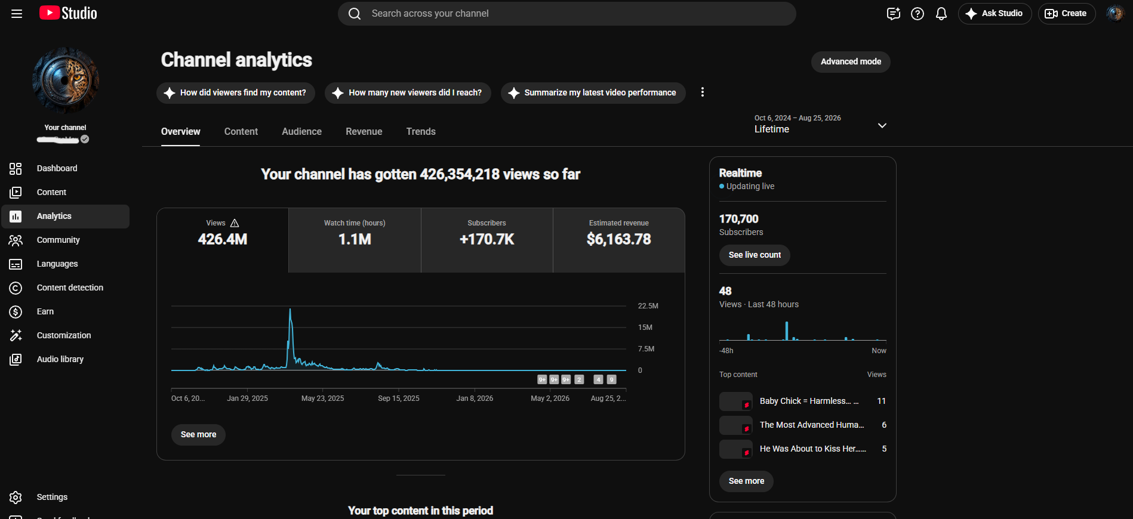This screenshot has width=1133, height=519.
Task: Select the Estimated revenue metric card
Action: (619, 240)
